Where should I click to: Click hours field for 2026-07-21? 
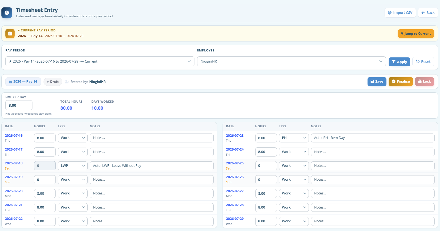(45, 207)
